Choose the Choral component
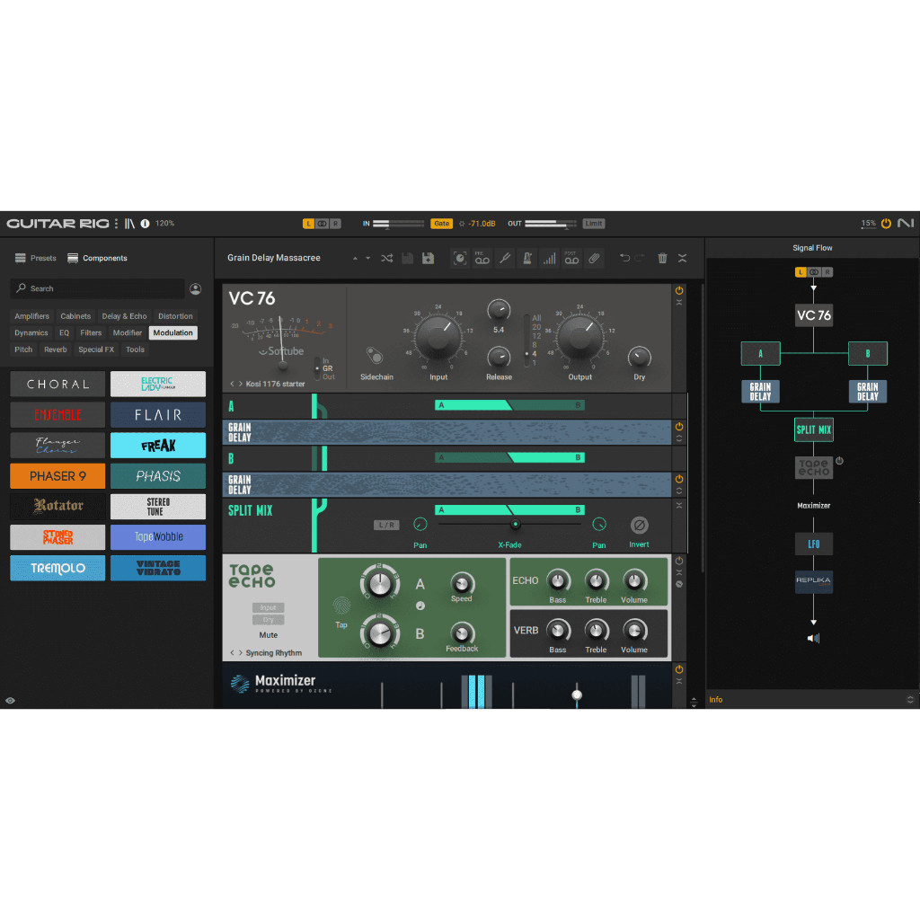The height and width of the screenshot is (920, 920). point(57,384)
